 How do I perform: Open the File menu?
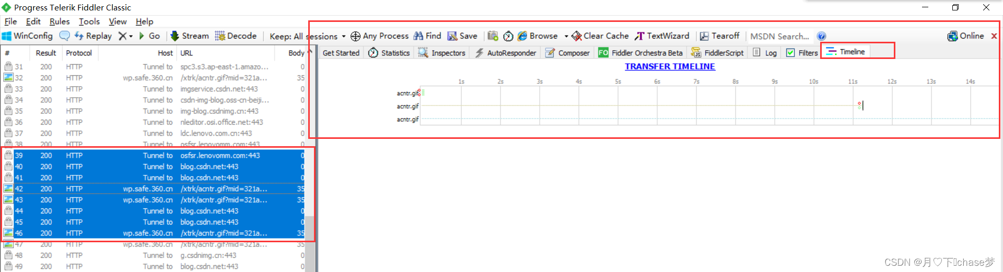click(10, 21)
